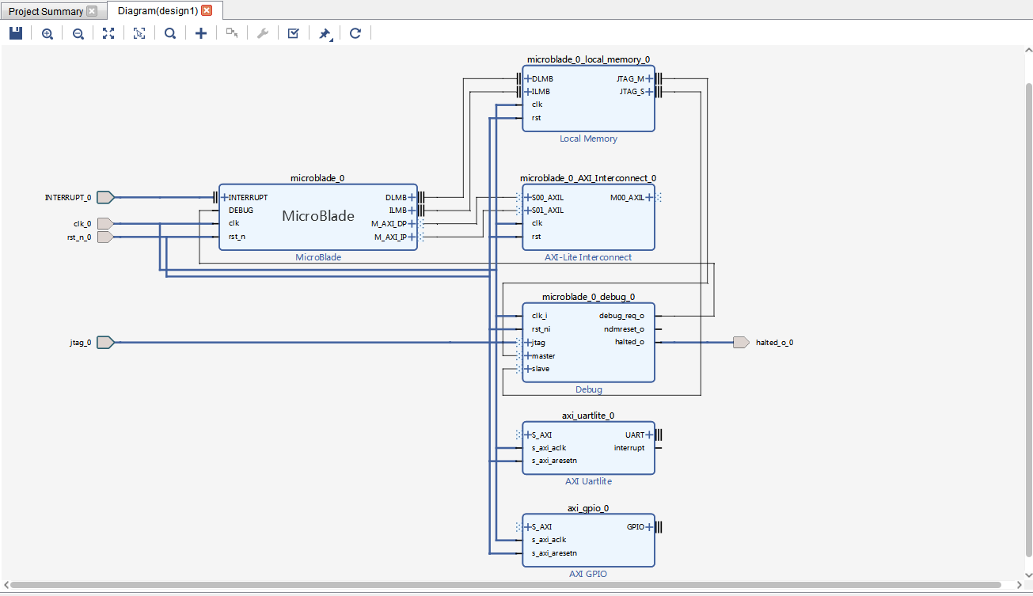This screenshot has width=1033, height=596.
Task: Regenerate layout using the refresh icon
Action: coord(355,33)
